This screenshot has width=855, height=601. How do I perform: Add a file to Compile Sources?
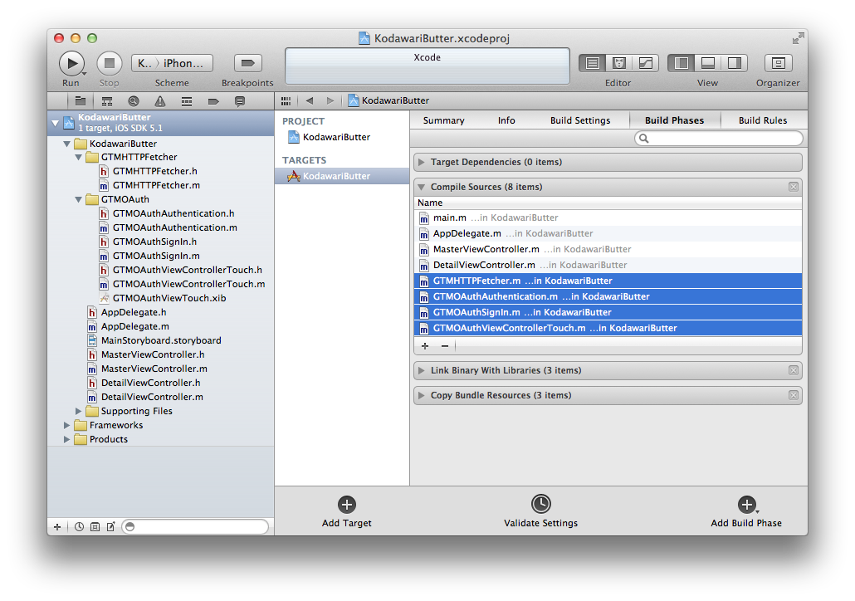[x=425, y=346]
